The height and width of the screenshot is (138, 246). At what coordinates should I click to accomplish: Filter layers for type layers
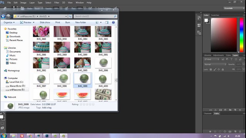231,59
